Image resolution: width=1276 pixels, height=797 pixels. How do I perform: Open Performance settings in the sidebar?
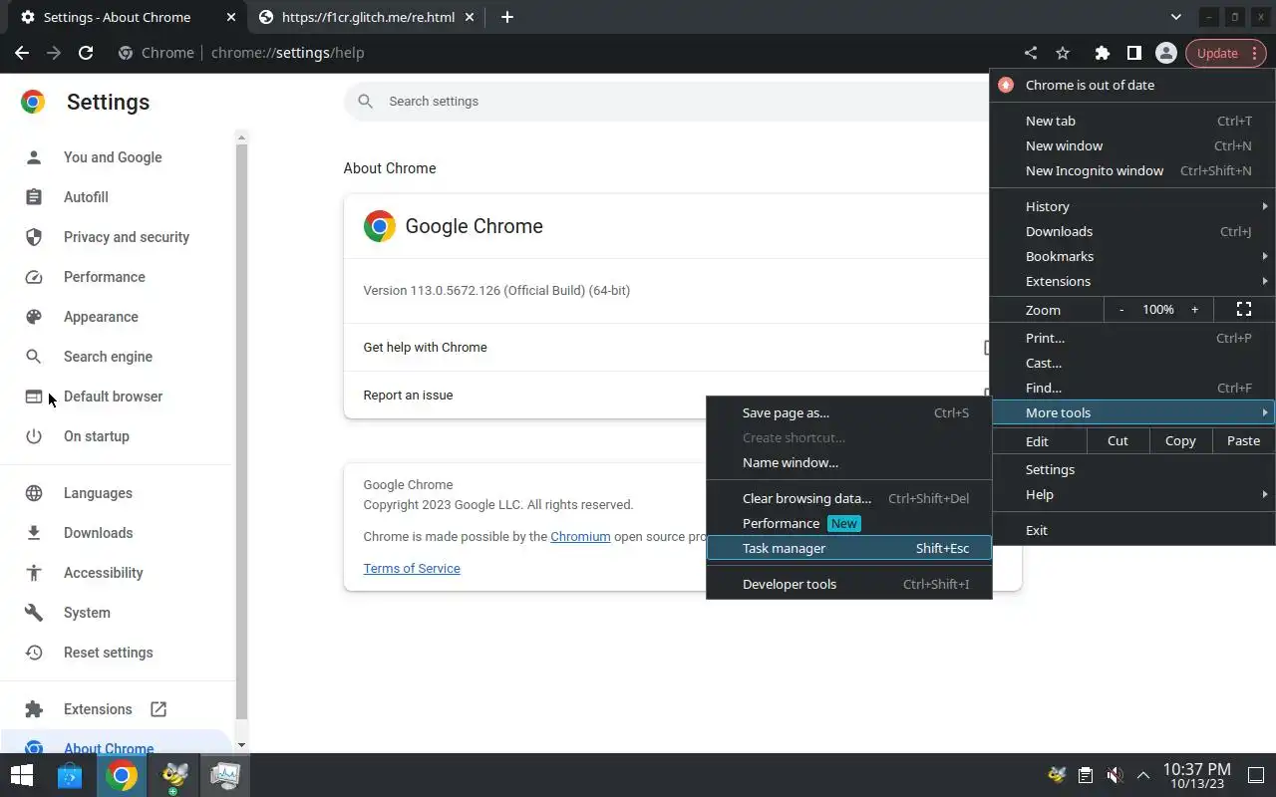(105, 277)
